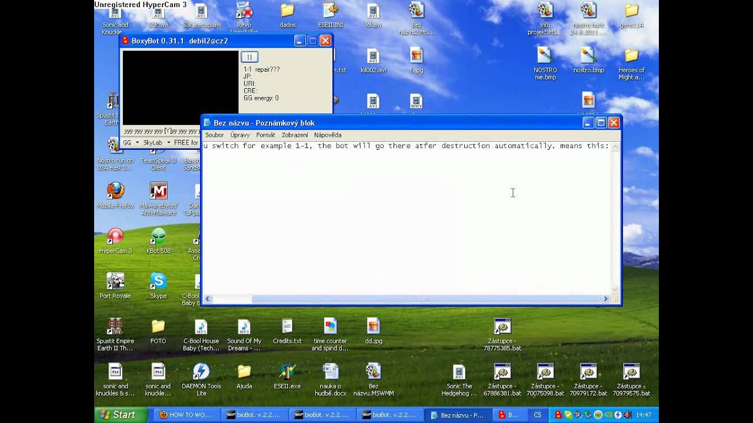Click inside the Notepad text area
This screenshot has height=423, width=753.
click(x=407, y=217)
